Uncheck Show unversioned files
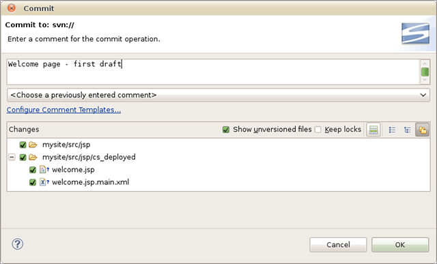 [226, 130]
